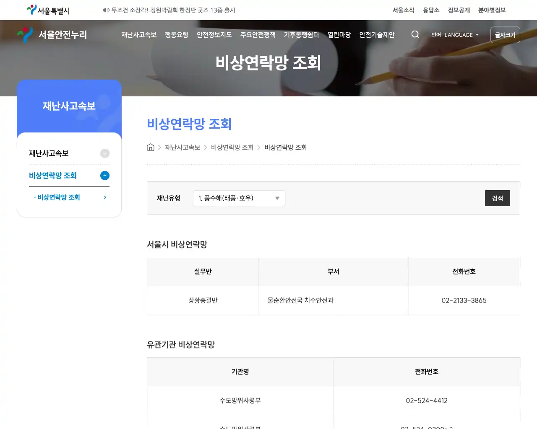
Task: Click the 서울소식 top link
Action: tap(404, 10)
